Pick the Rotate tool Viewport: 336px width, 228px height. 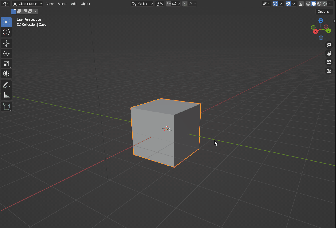point(6,53)
